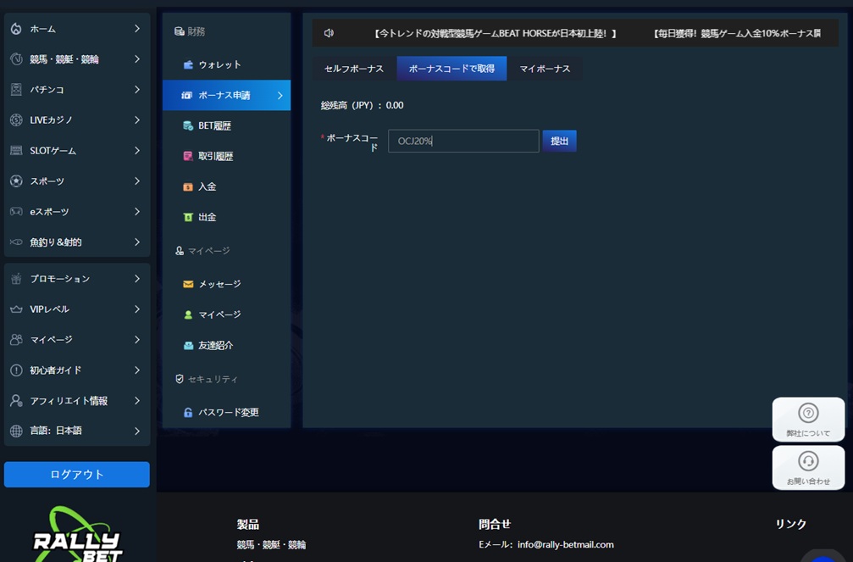Click the green 出金 withdrawal icon
853x562 pixels.
(188, 217)
